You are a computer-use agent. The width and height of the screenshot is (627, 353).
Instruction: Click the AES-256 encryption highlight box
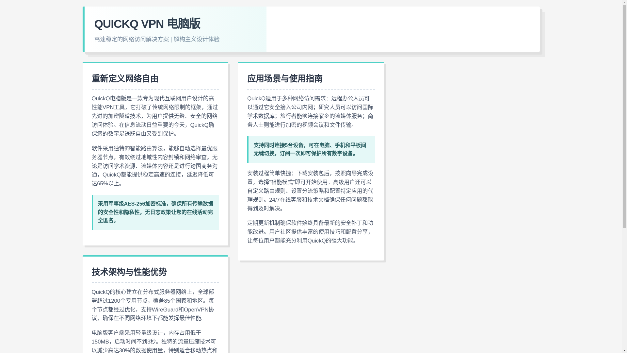pos(155,212)
